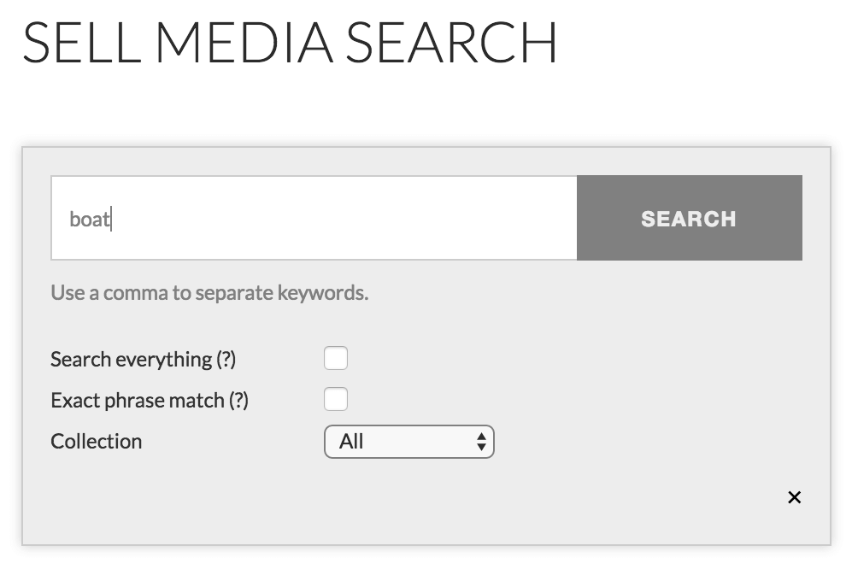
Task: Click the up-down arrows on Collection select
Action: 481,442
